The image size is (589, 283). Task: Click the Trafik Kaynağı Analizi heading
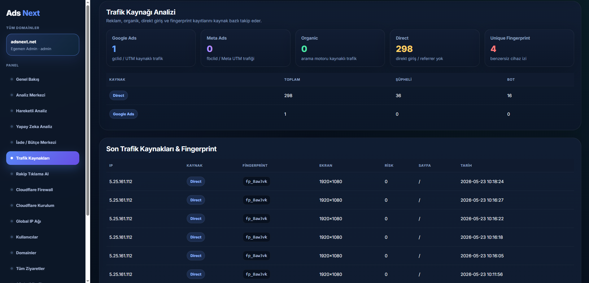(141, 12)
